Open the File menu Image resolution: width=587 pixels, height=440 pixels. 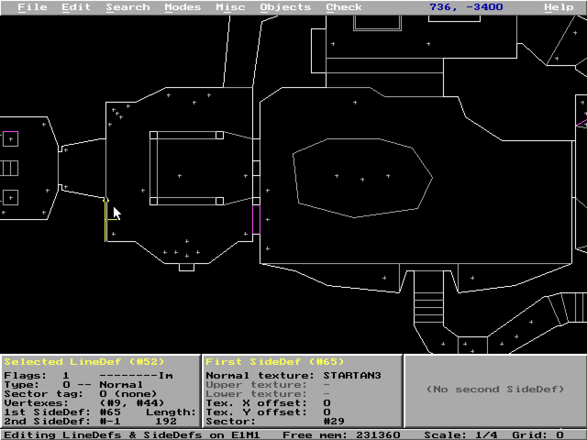33,7
